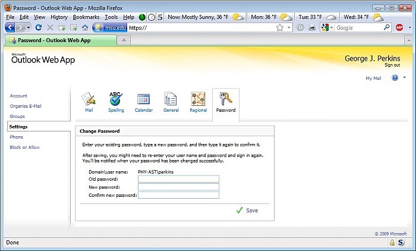Select the Password settings tab with keys icon
Image resolution: width=416 pixels, height=251 pixels.
[x=226, y=102]
